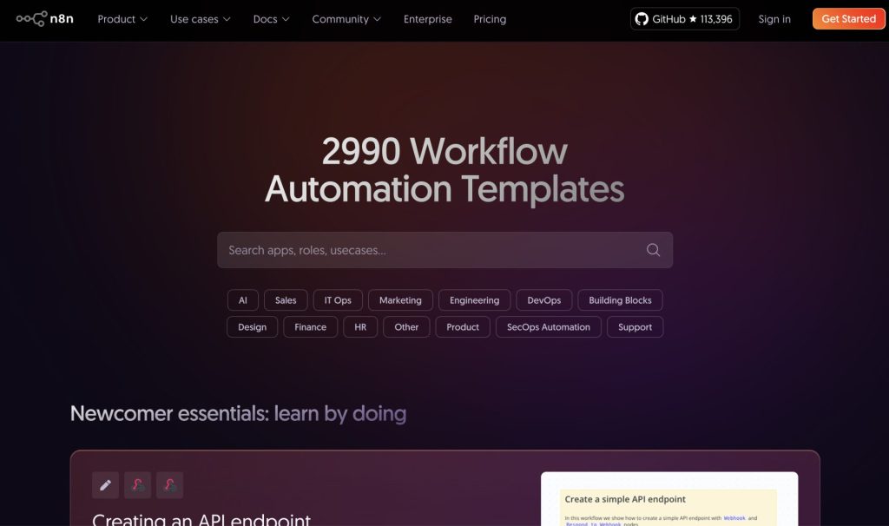Select the HR category tag
The image size is (889, 526).
click(360, 327)
